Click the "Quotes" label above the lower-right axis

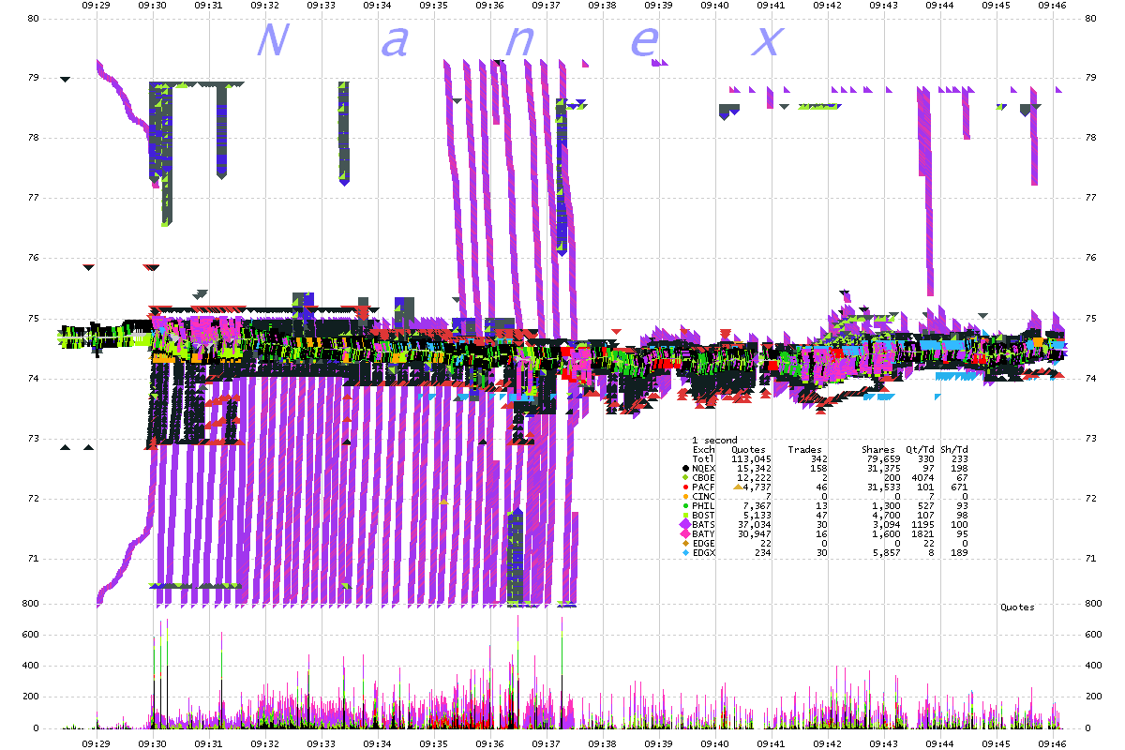click(x=1017, y=607)
